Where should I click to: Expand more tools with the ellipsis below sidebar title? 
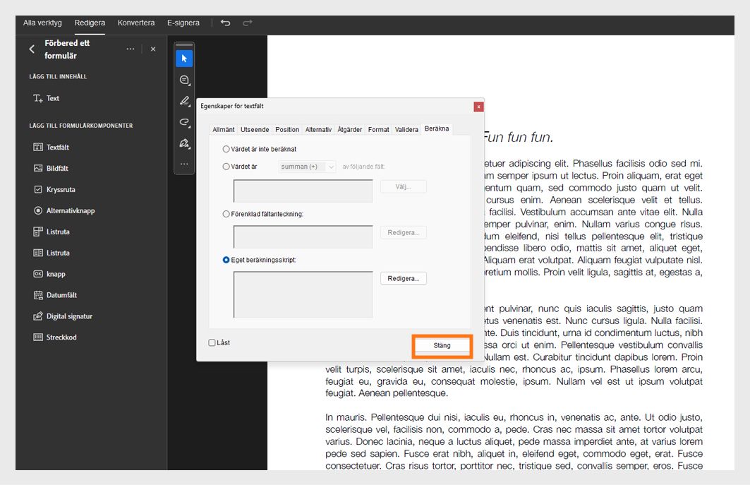pos(129,49)
